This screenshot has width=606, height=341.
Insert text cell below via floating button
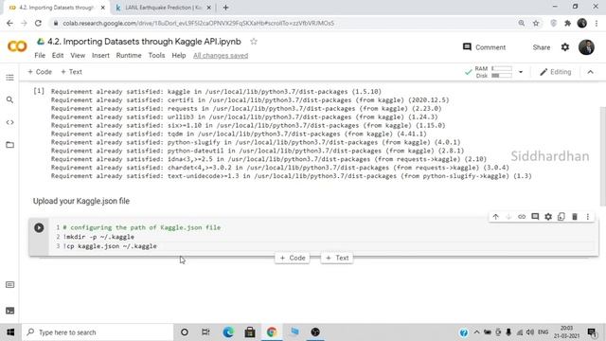click(x=337, y=258)
